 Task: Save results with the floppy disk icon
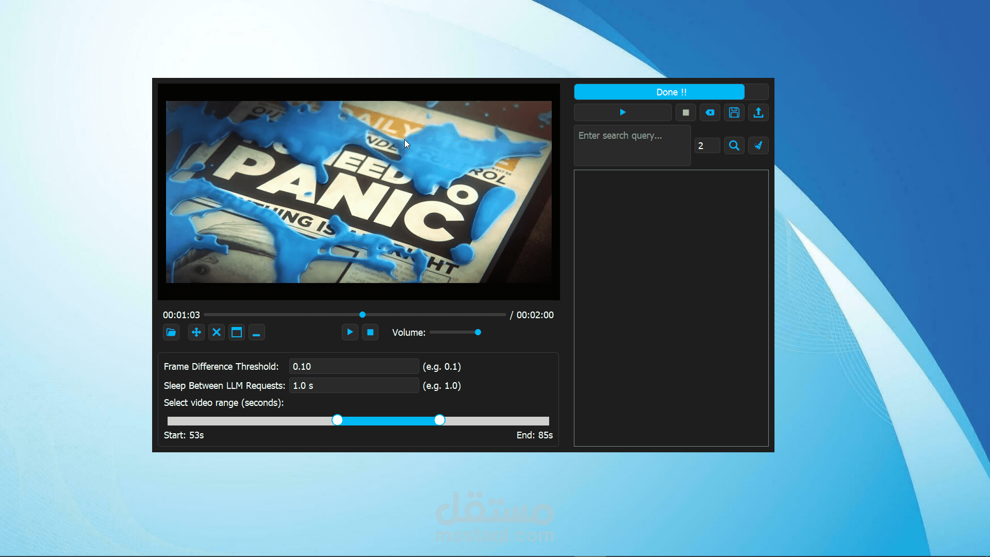[734, 112]
